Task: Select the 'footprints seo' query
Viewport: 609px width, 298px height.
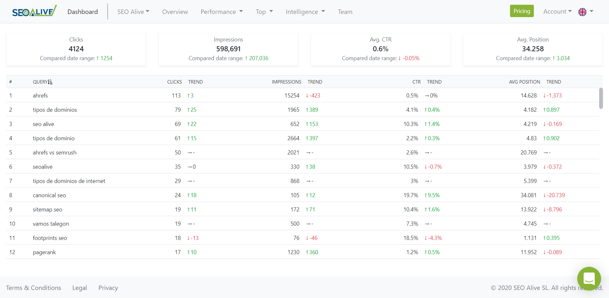Action: (50, 238)
